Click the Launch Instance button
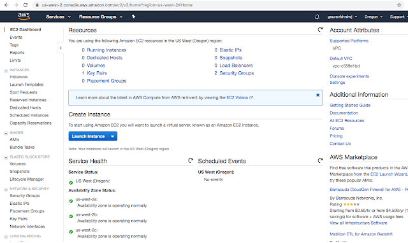Image resolution: width=408 pixels, height=243 pixels. coord(88,136)
